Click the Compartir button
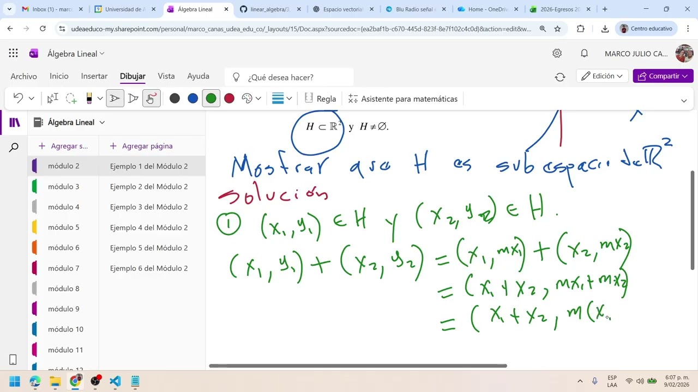 [663, 76]
